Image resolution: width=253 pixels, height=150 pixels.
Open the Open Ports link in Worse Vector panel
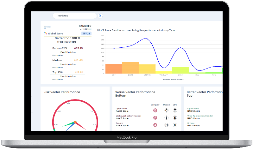[x=121, y=109]
